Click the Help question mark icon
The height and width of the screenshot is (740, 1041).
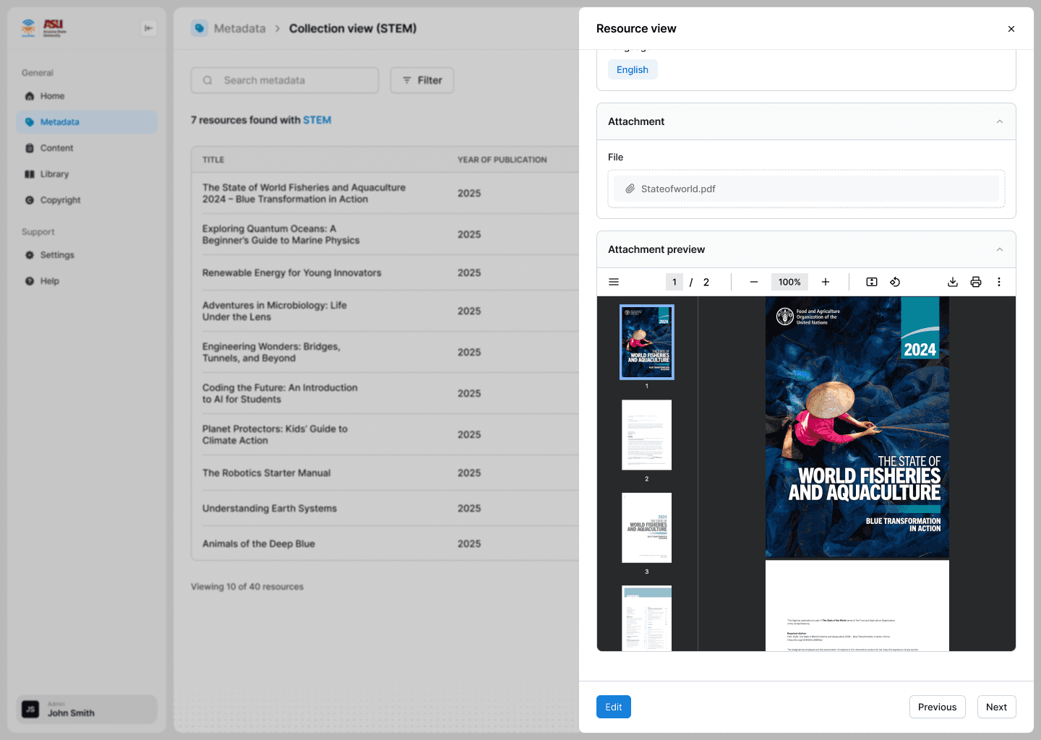30,281
